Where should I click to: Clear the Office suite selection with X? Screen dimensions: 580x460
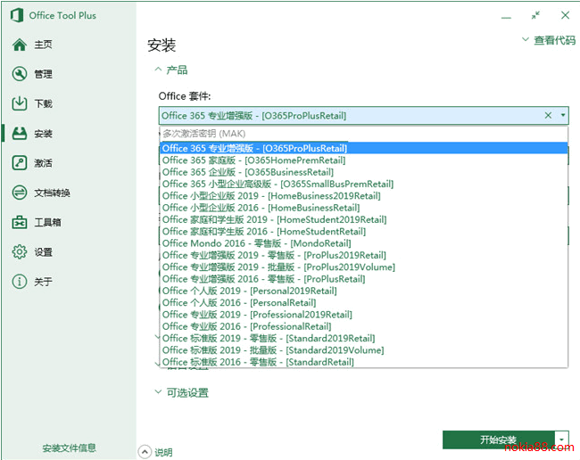click(x=548, y=115)
